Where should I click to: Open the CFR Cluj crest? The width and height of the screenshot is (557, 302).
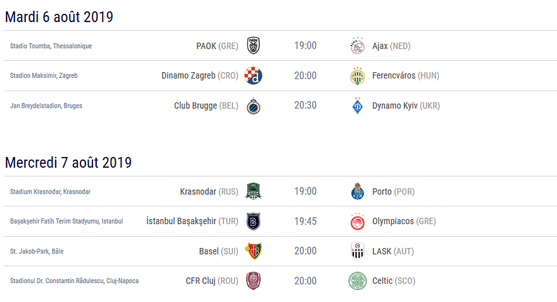[x=253, y=280]
